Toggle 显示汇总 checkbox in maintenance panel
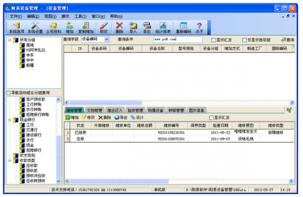303x197 pixels. 212,117
